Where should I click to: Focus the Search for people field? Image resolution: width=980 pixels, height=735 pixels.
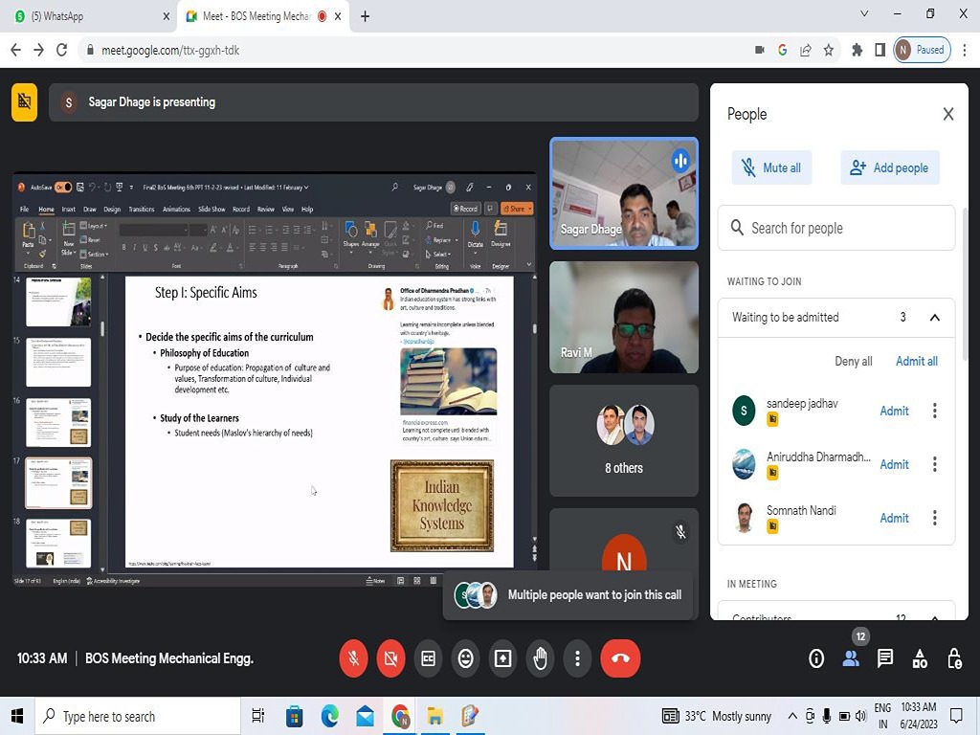point(836,228)
